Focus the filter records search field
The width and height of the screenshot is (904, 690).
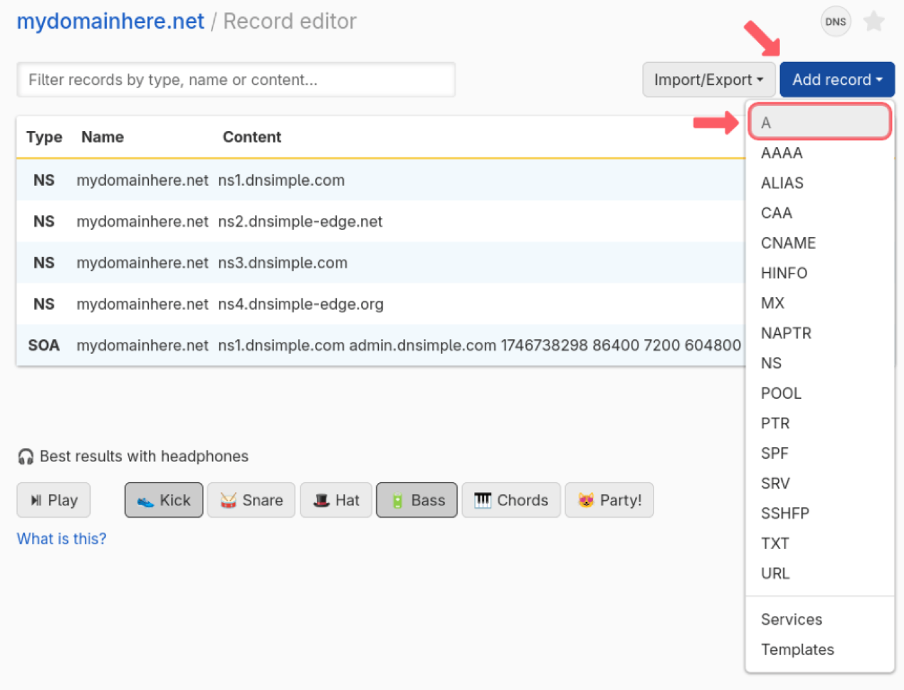point(236,80)
